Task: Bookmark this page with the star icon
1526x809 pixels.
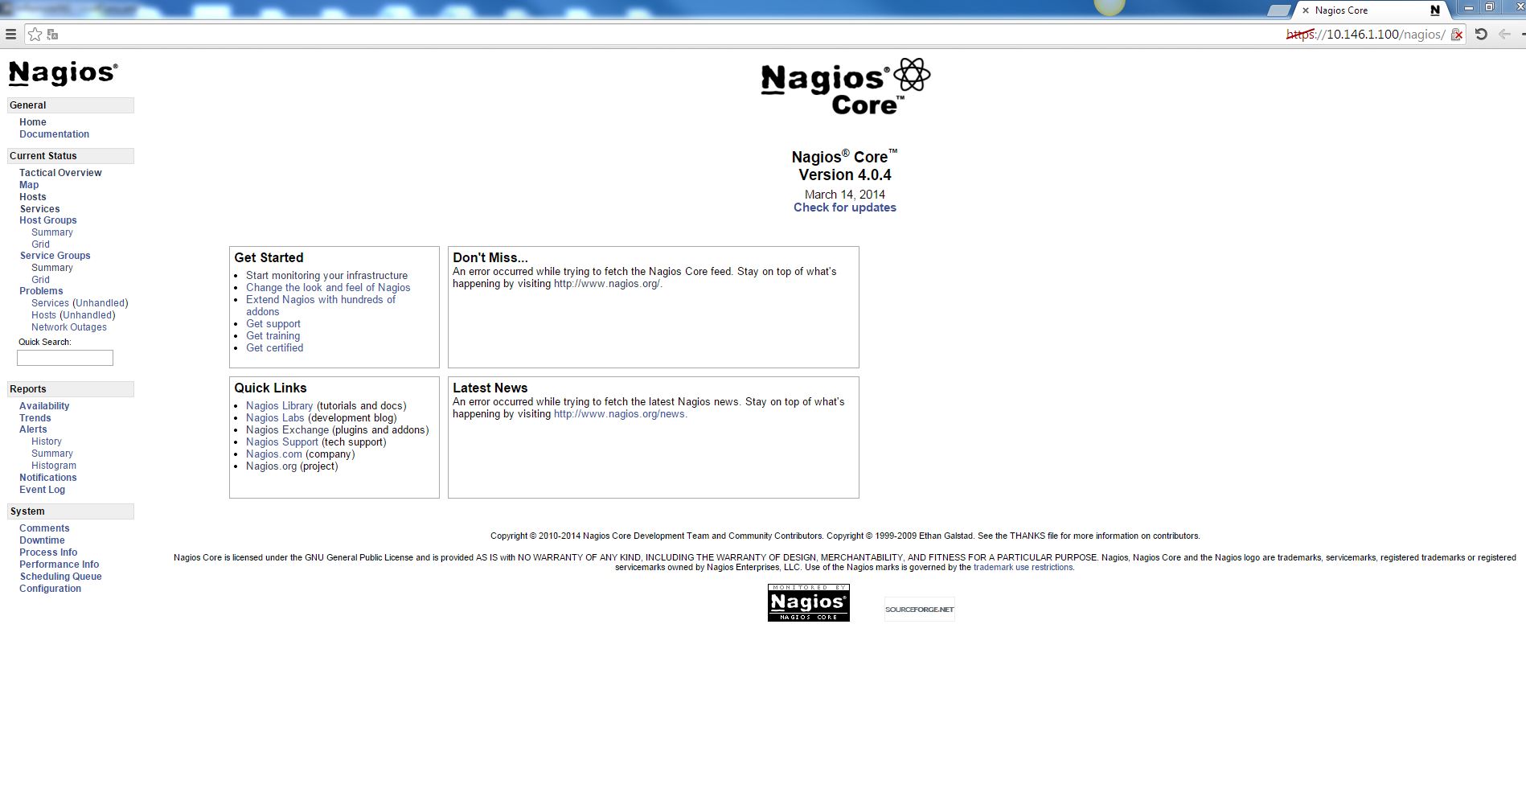Action: click(x=35, y=35)
